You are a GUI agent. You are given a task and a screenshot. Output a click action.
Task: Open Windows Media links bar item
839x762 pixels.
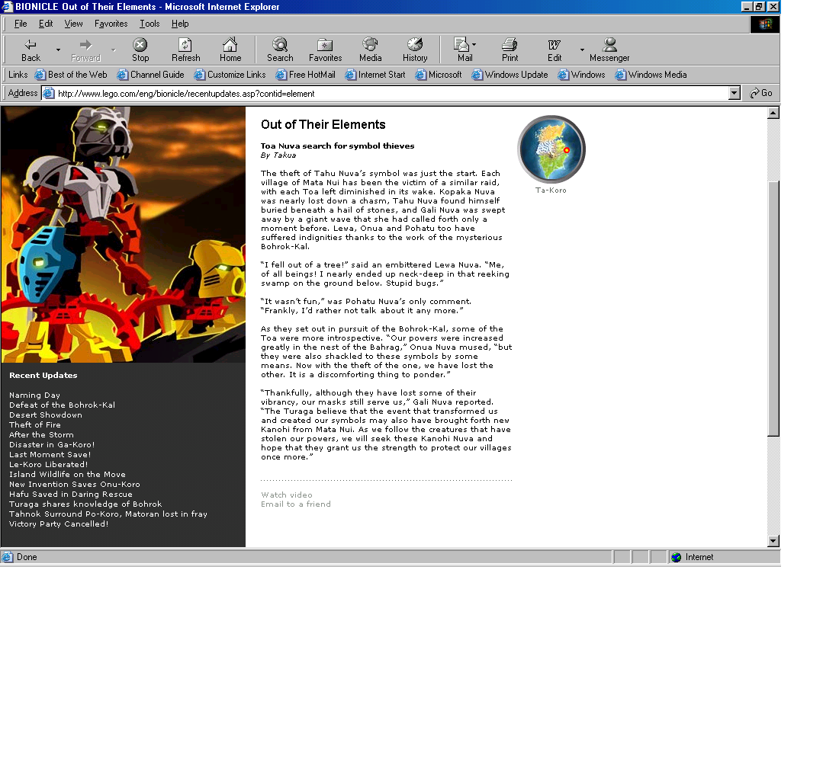click(651, 75)
